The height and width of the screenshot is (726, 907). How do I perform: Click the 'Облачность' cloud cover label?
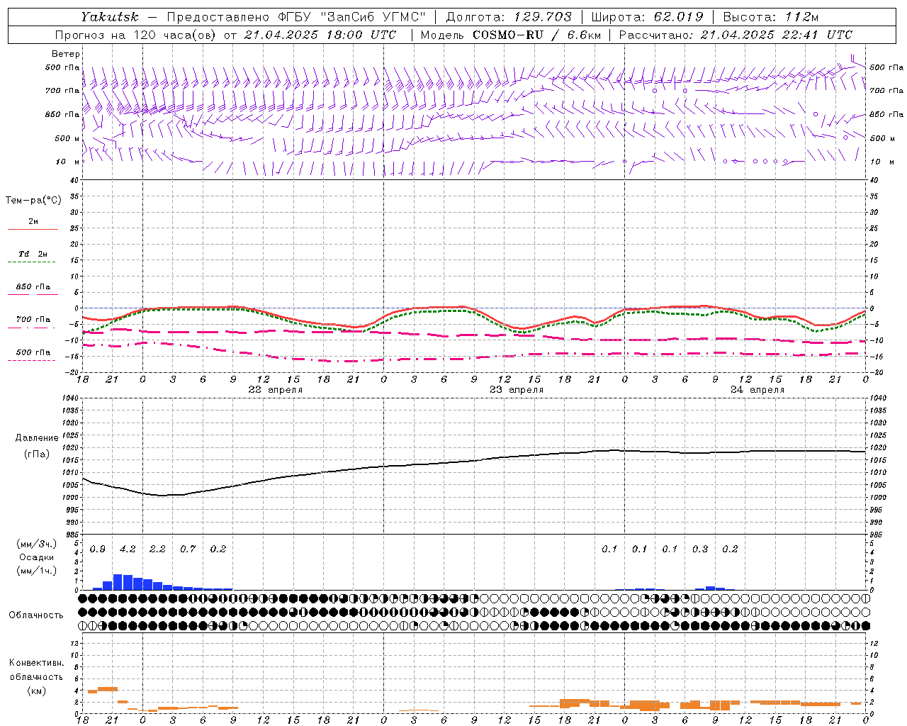(x=36, y=615)
